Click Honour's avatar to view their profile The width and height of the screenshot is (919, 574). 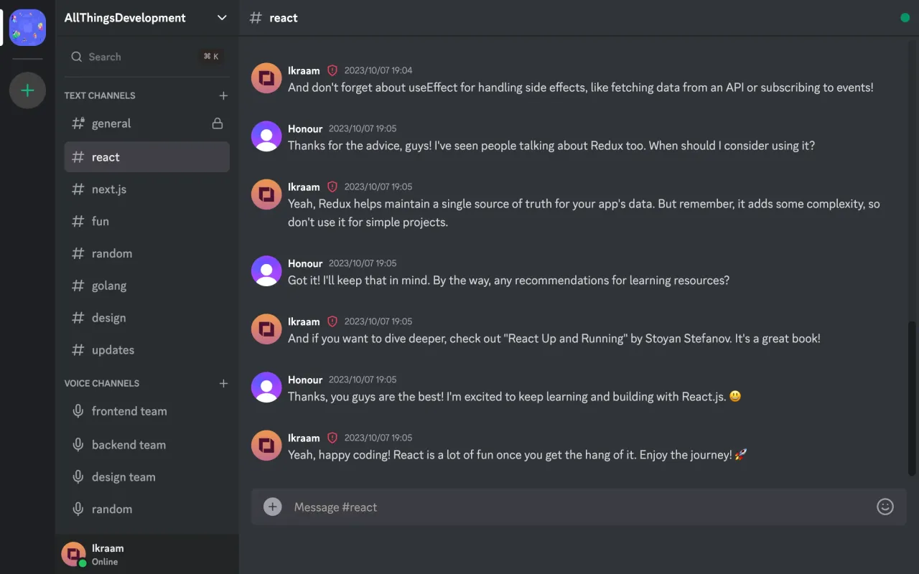click(x=266, y=136)
